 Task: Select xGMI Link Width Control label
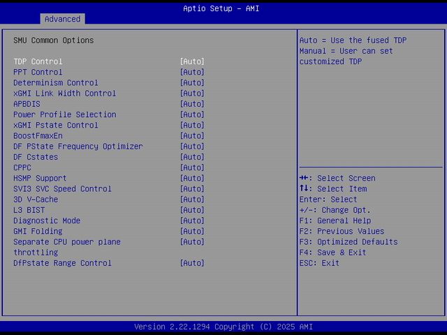pyautogui.click(x=65, y=93)
